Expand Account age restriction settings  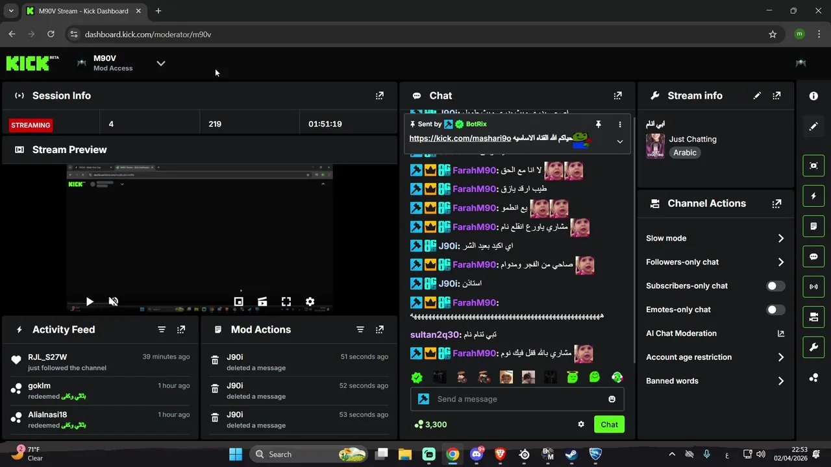tap(781, 357)
